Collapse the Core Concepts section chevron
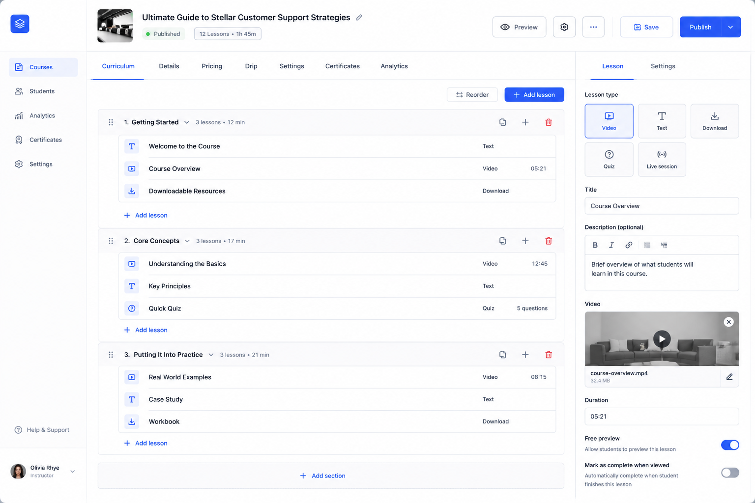Viewport: 755px width, 503px height. tap(187, 241)
